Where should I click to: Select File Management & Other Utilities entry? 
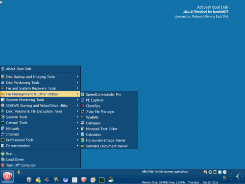click(40, 94)
